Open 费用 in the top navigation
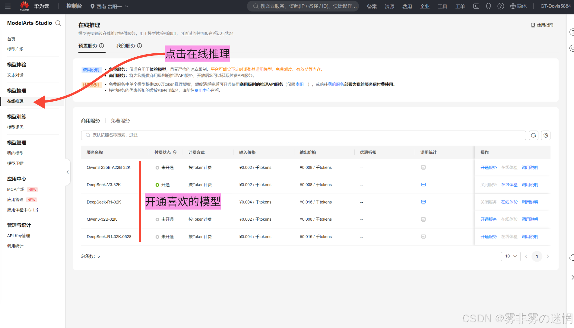The width and height of the screenshot is (574, 328). click(x=407, y=6)
